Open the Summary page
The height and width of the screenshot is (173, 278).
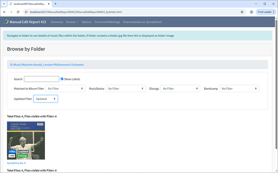tap(57, 22)
